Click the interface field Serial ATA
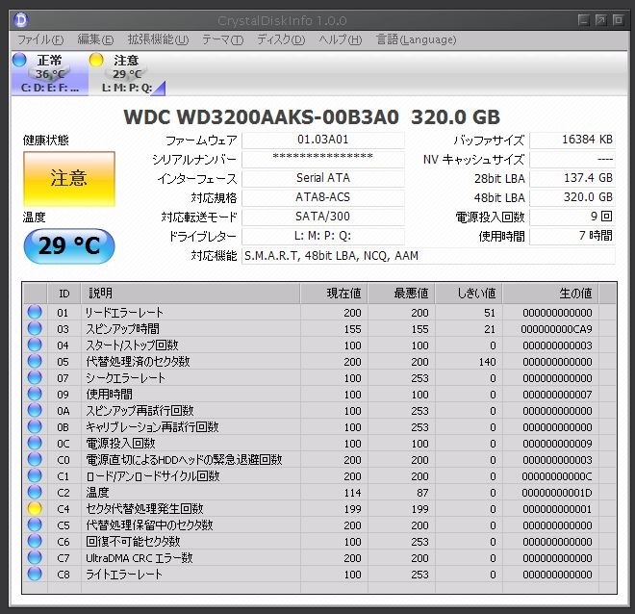 coord(322,178)
